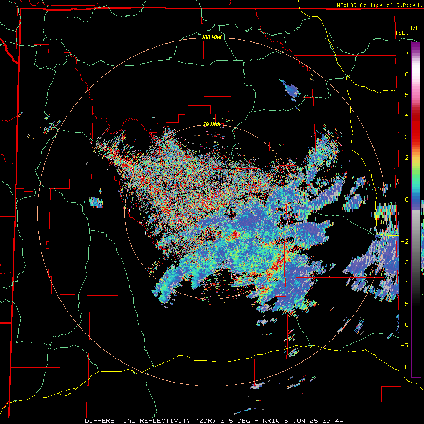Click the positive 1 value on the color scale
The width and height of the screenshot is (424, 424).
coord(407,179)
